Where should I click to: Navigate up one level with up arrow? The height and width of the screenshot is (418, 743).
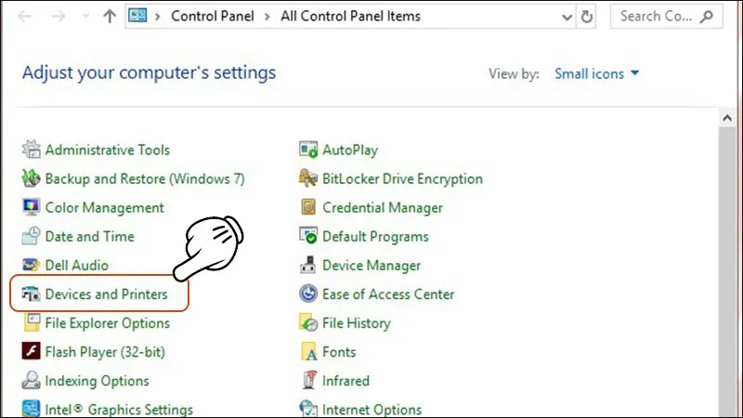click(109, 17)
